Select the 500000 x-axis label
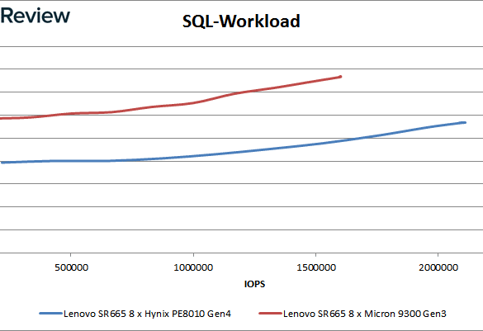Screen dimensions: 483x331 72,267
